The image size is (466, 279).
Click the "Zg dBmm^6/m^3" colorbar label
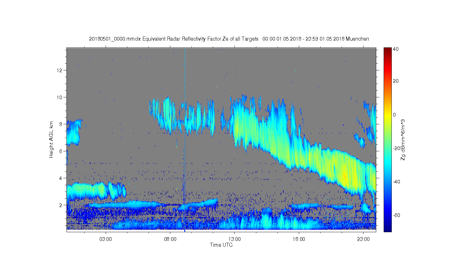click(403, 139)
